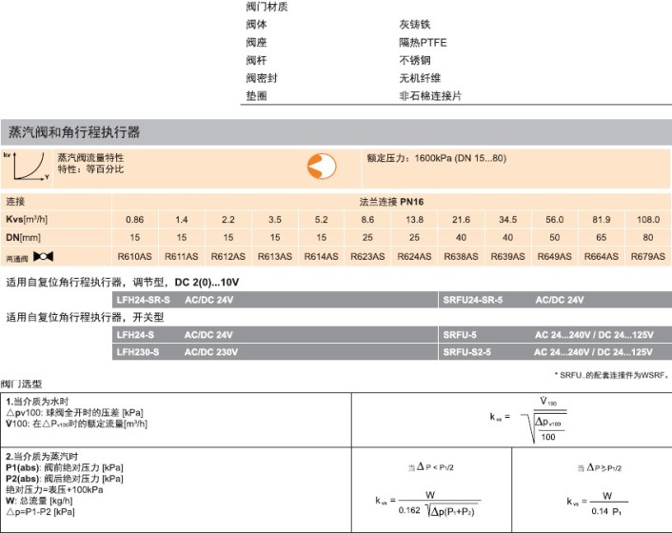Choose the LFH230-S on-off actuator
The width and height of the screenshot is (672, 533).
tap(139, 353)
